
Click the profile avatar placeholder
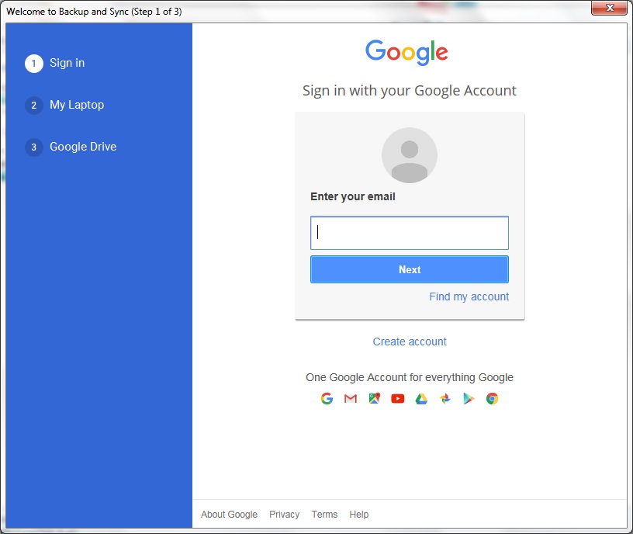409,155
